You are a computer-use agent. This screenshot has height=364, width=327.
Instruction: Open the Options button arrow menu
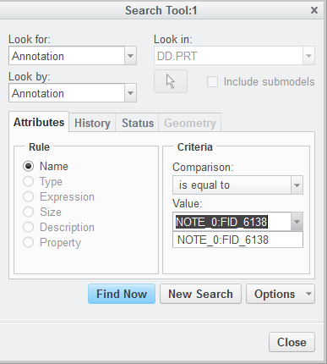pyautogui.click(x=308, y=294)
